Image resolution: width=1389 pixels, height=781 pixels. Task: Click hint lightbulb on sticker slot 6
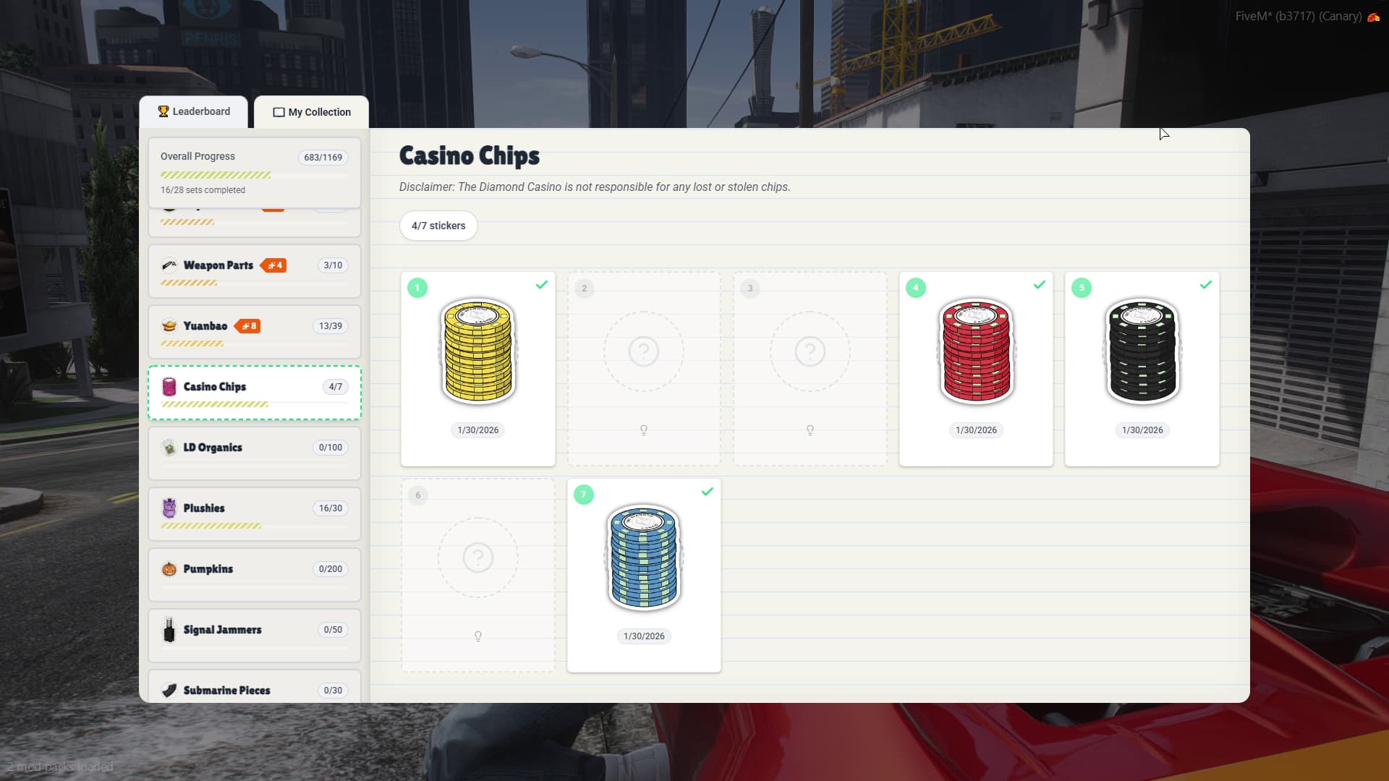pos(478,636)
